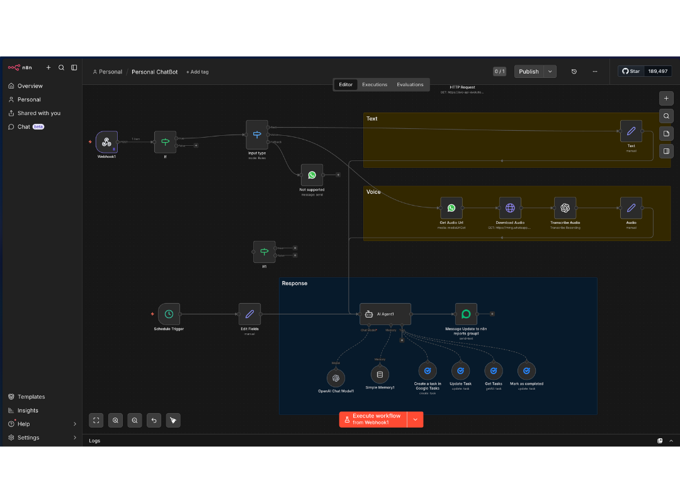
Task: Open workflow history icon
Action: (574, 72)
